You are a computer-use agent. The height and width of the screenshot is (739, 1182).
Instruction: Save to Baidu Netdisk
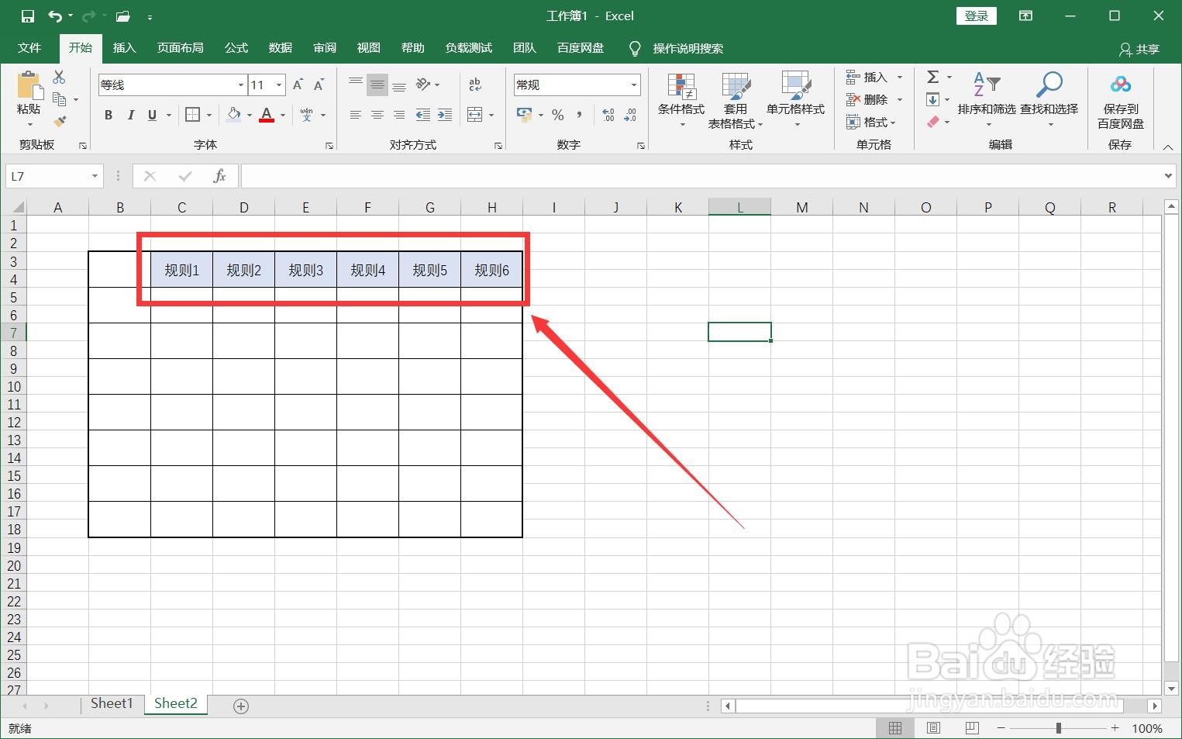click(1121, 101)
